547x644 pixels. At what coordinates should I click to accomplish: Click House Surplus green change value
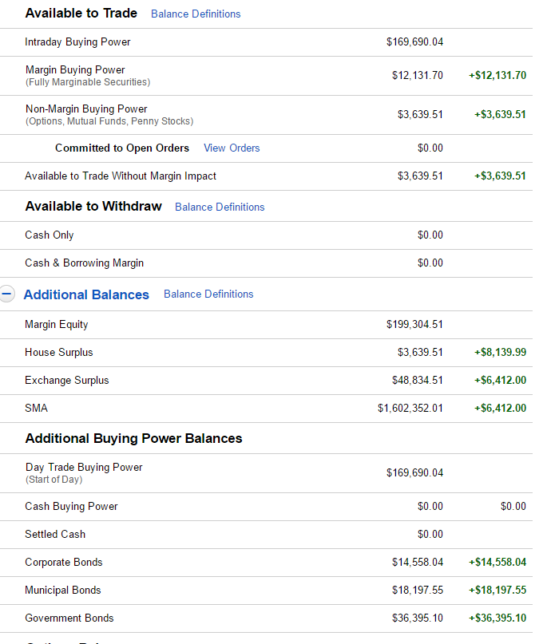point(500,352)
